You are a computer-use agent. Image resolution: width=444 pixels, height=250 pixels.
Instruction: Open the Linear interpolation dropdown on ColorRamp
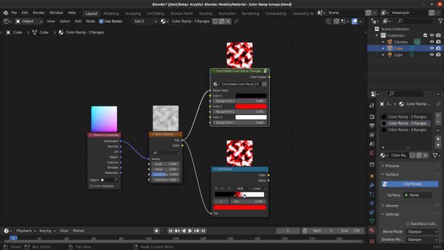pyautogui.click(x=259, y=188)
